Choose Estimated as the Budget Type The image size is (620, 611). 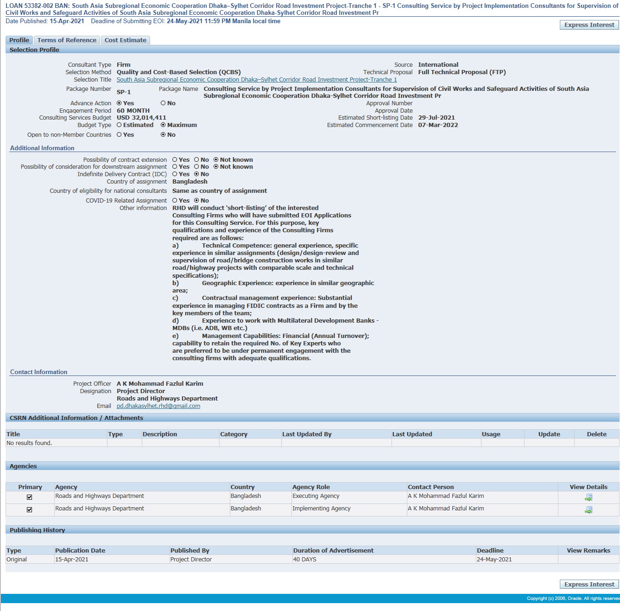[x=119, y=125]
